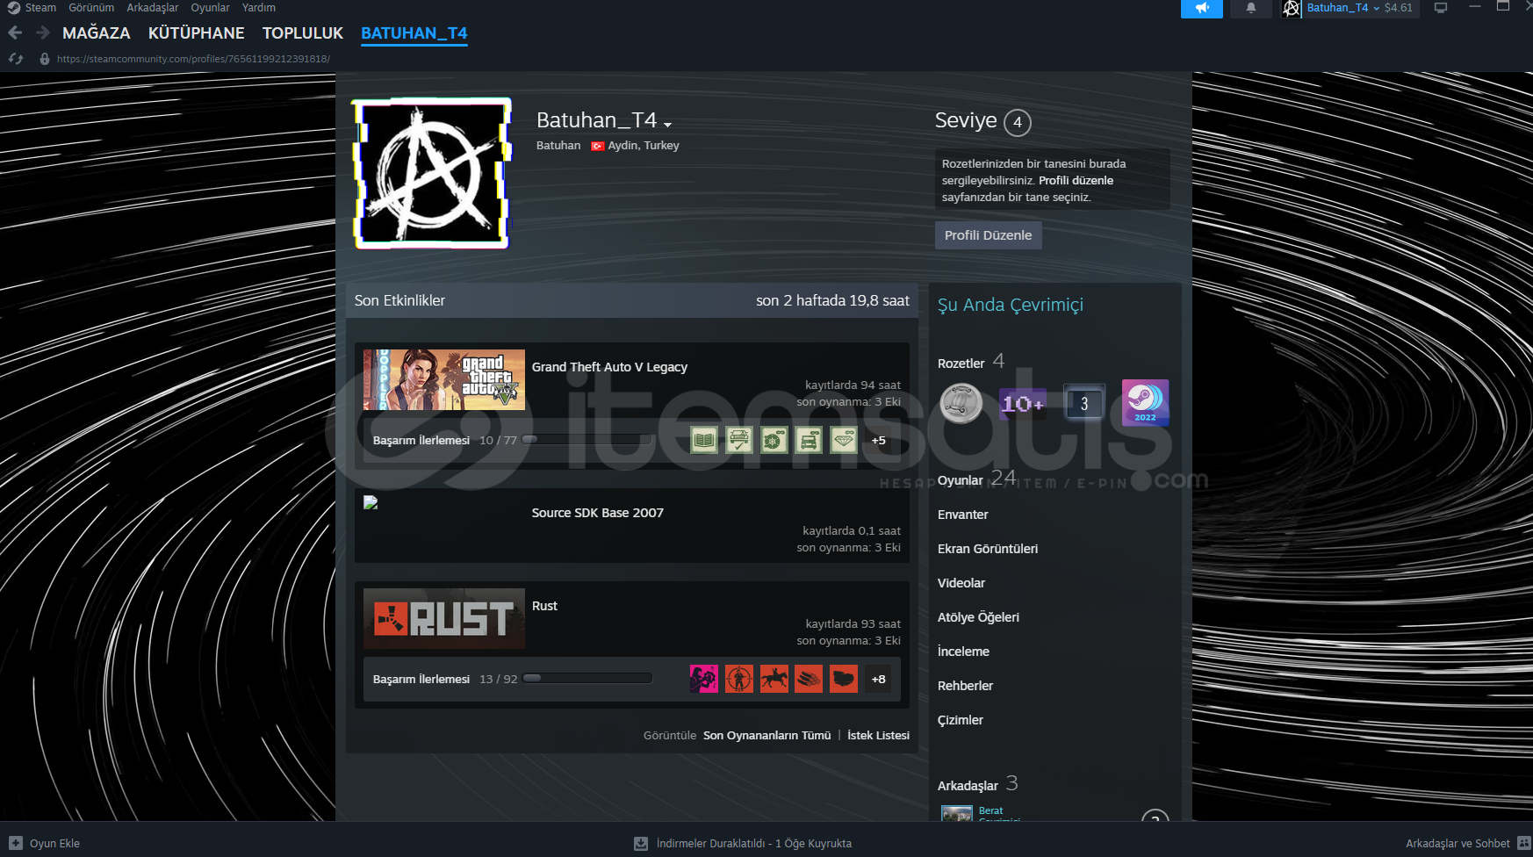Open the Grand Theft Auto V Legacy title

coord(610,367)
